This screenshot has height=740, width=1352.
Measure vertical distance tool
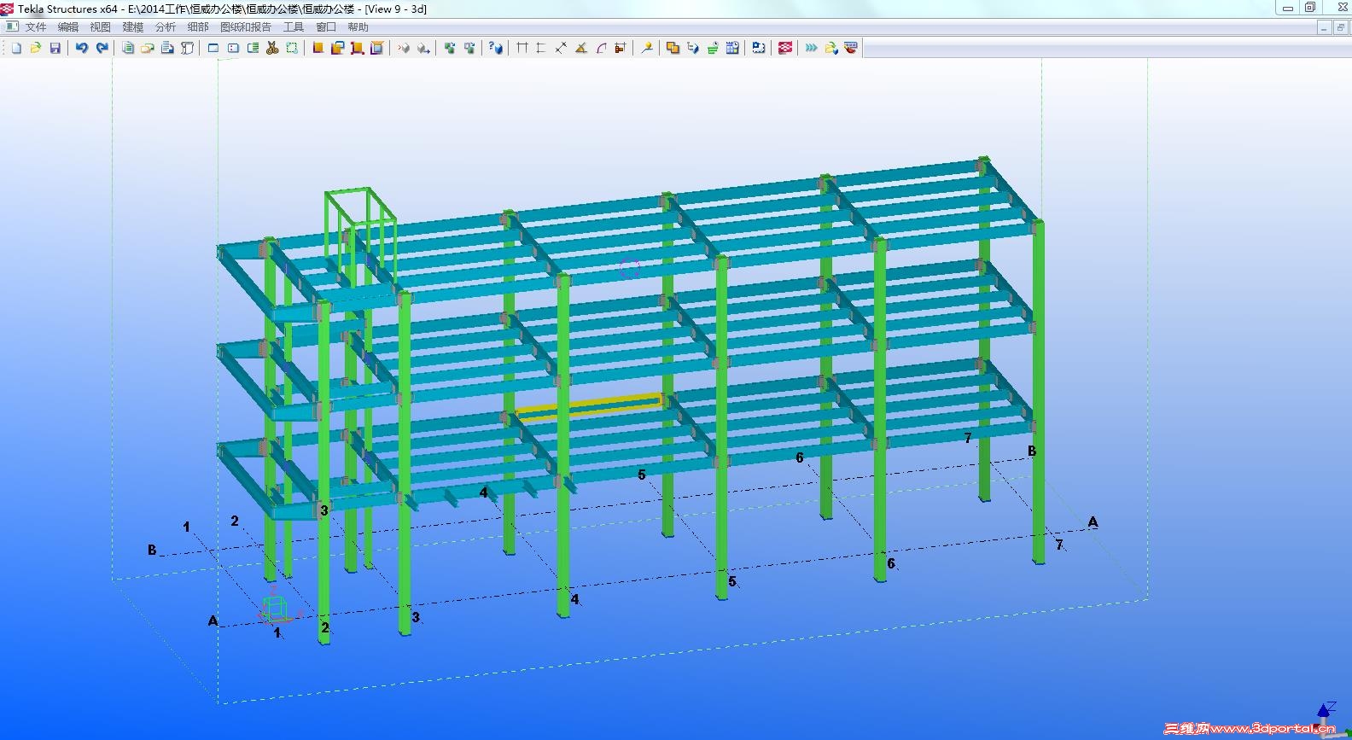pos(541,48)
